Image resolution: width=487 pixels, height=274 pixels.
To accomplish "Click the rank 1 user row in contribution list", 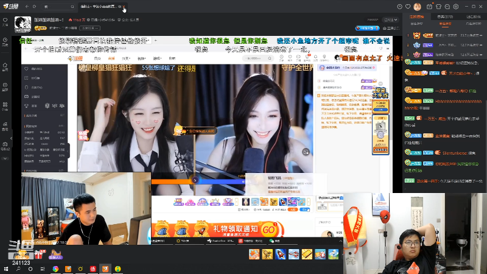I will [x=445, y=35].
